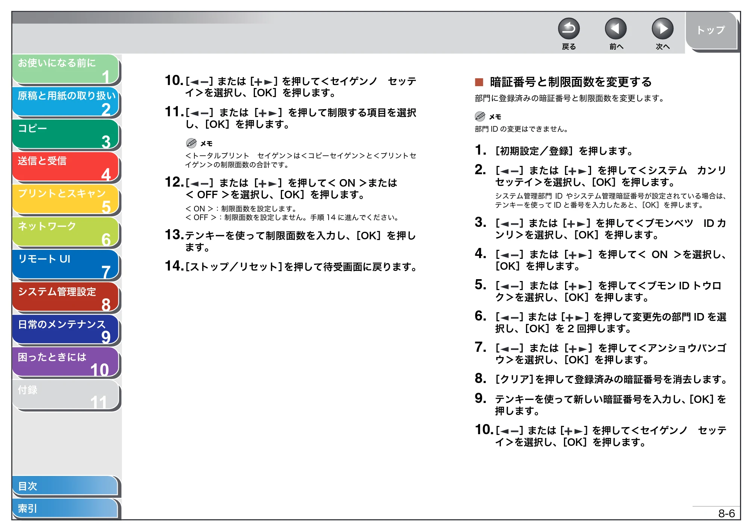752x532 pixels.
Task: Select chapter 4 送信と受信 tab
Action: point(66,167)
